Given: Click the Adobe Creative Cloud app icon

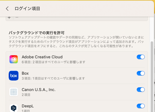Looking at the screenshot, I should [x=14, y=59].
